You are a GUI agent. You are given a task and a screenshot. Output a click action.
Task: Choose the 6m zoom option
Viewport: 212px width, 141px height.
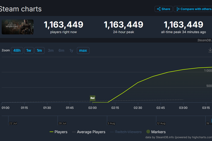click(x=61, y=50)
